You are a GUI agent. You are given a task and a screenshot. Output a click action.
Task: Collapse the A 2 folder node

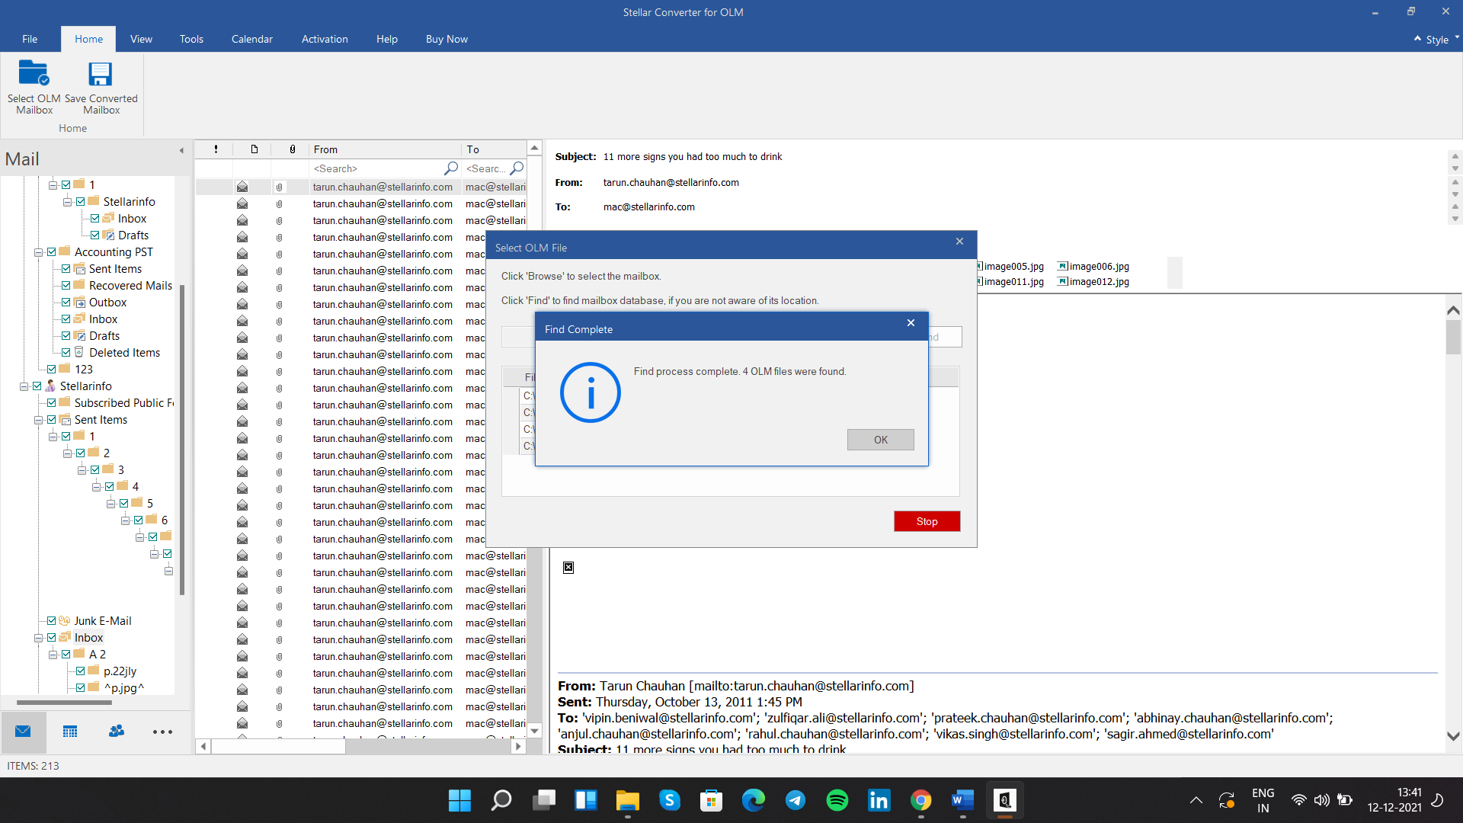53,655
